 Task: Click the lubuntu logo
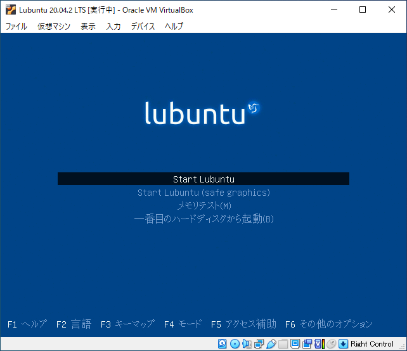[x=202, y=113]
